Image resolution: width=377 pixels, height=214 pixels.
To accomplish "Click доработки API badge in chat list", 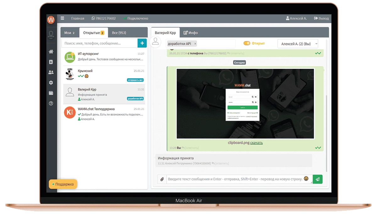I will 135,99.
